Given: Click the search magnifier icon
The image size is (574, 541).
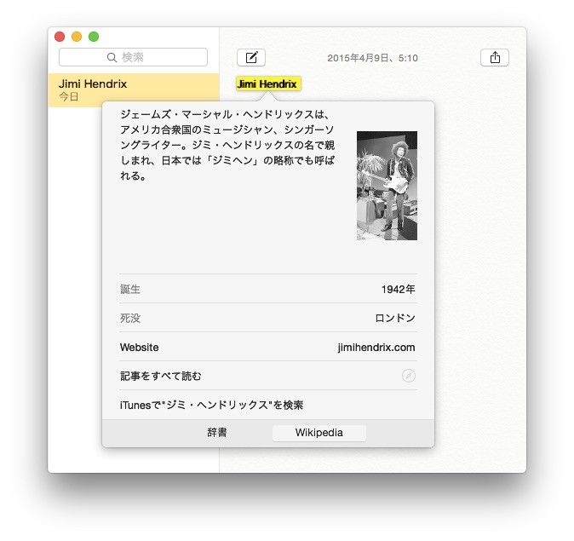Looking at the screenshot, I should pos(112,57).
